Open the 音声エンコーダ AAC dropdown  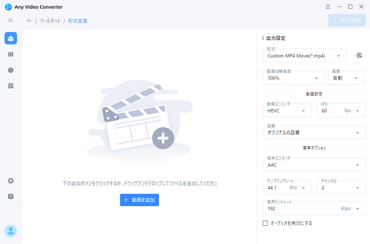pos(314,165)
